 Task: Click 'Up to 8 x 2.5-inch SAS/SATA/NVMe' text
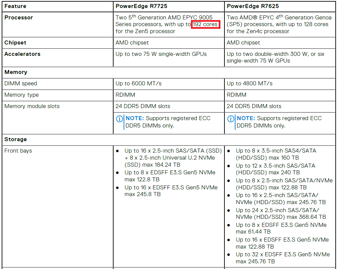(284, 181)
